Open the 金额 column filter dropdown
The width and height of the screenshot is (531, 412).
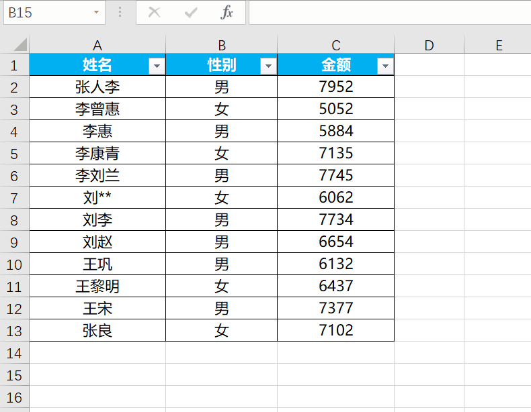[x=385, y=66]
